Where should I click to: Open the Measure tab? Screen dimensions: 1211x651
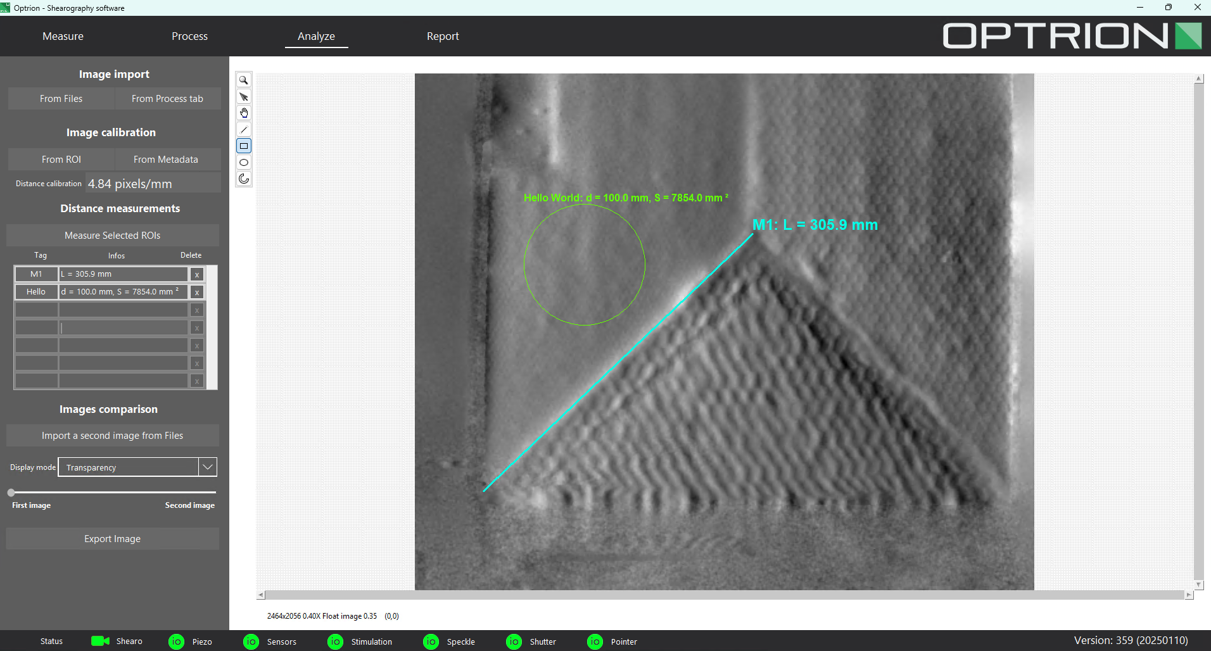click(63, 36)
